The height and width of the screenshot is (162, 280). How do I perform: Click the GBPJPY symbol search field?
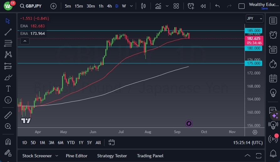click(31, 6)
